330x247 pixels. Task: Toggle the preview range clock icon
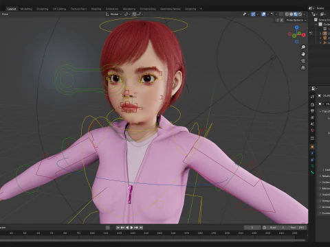[264, 228]
